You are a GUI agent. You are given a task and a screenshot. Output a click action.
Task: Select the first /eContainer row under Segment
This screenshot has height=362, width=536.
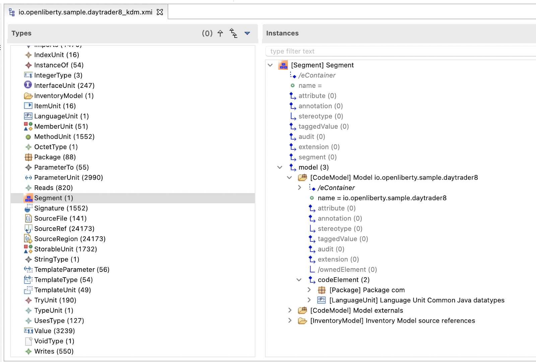pos(317,75)
